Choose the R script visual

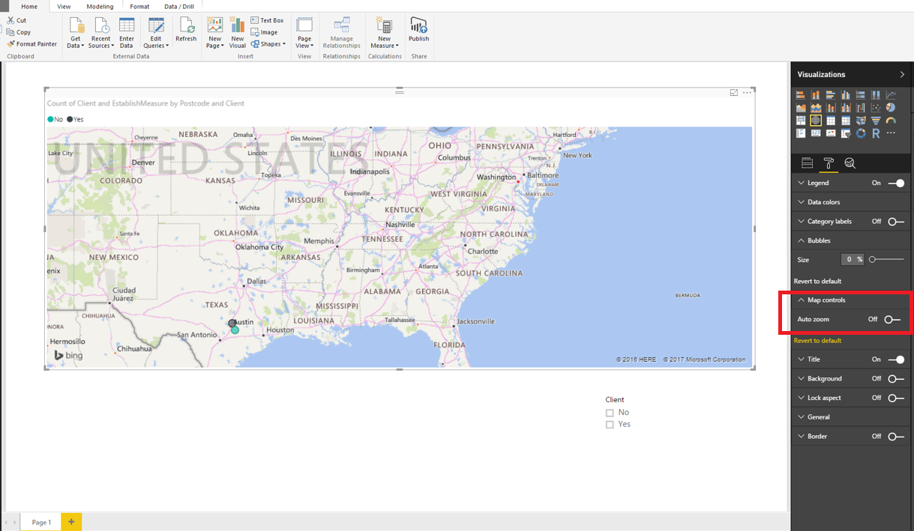[x=876, y=133]
